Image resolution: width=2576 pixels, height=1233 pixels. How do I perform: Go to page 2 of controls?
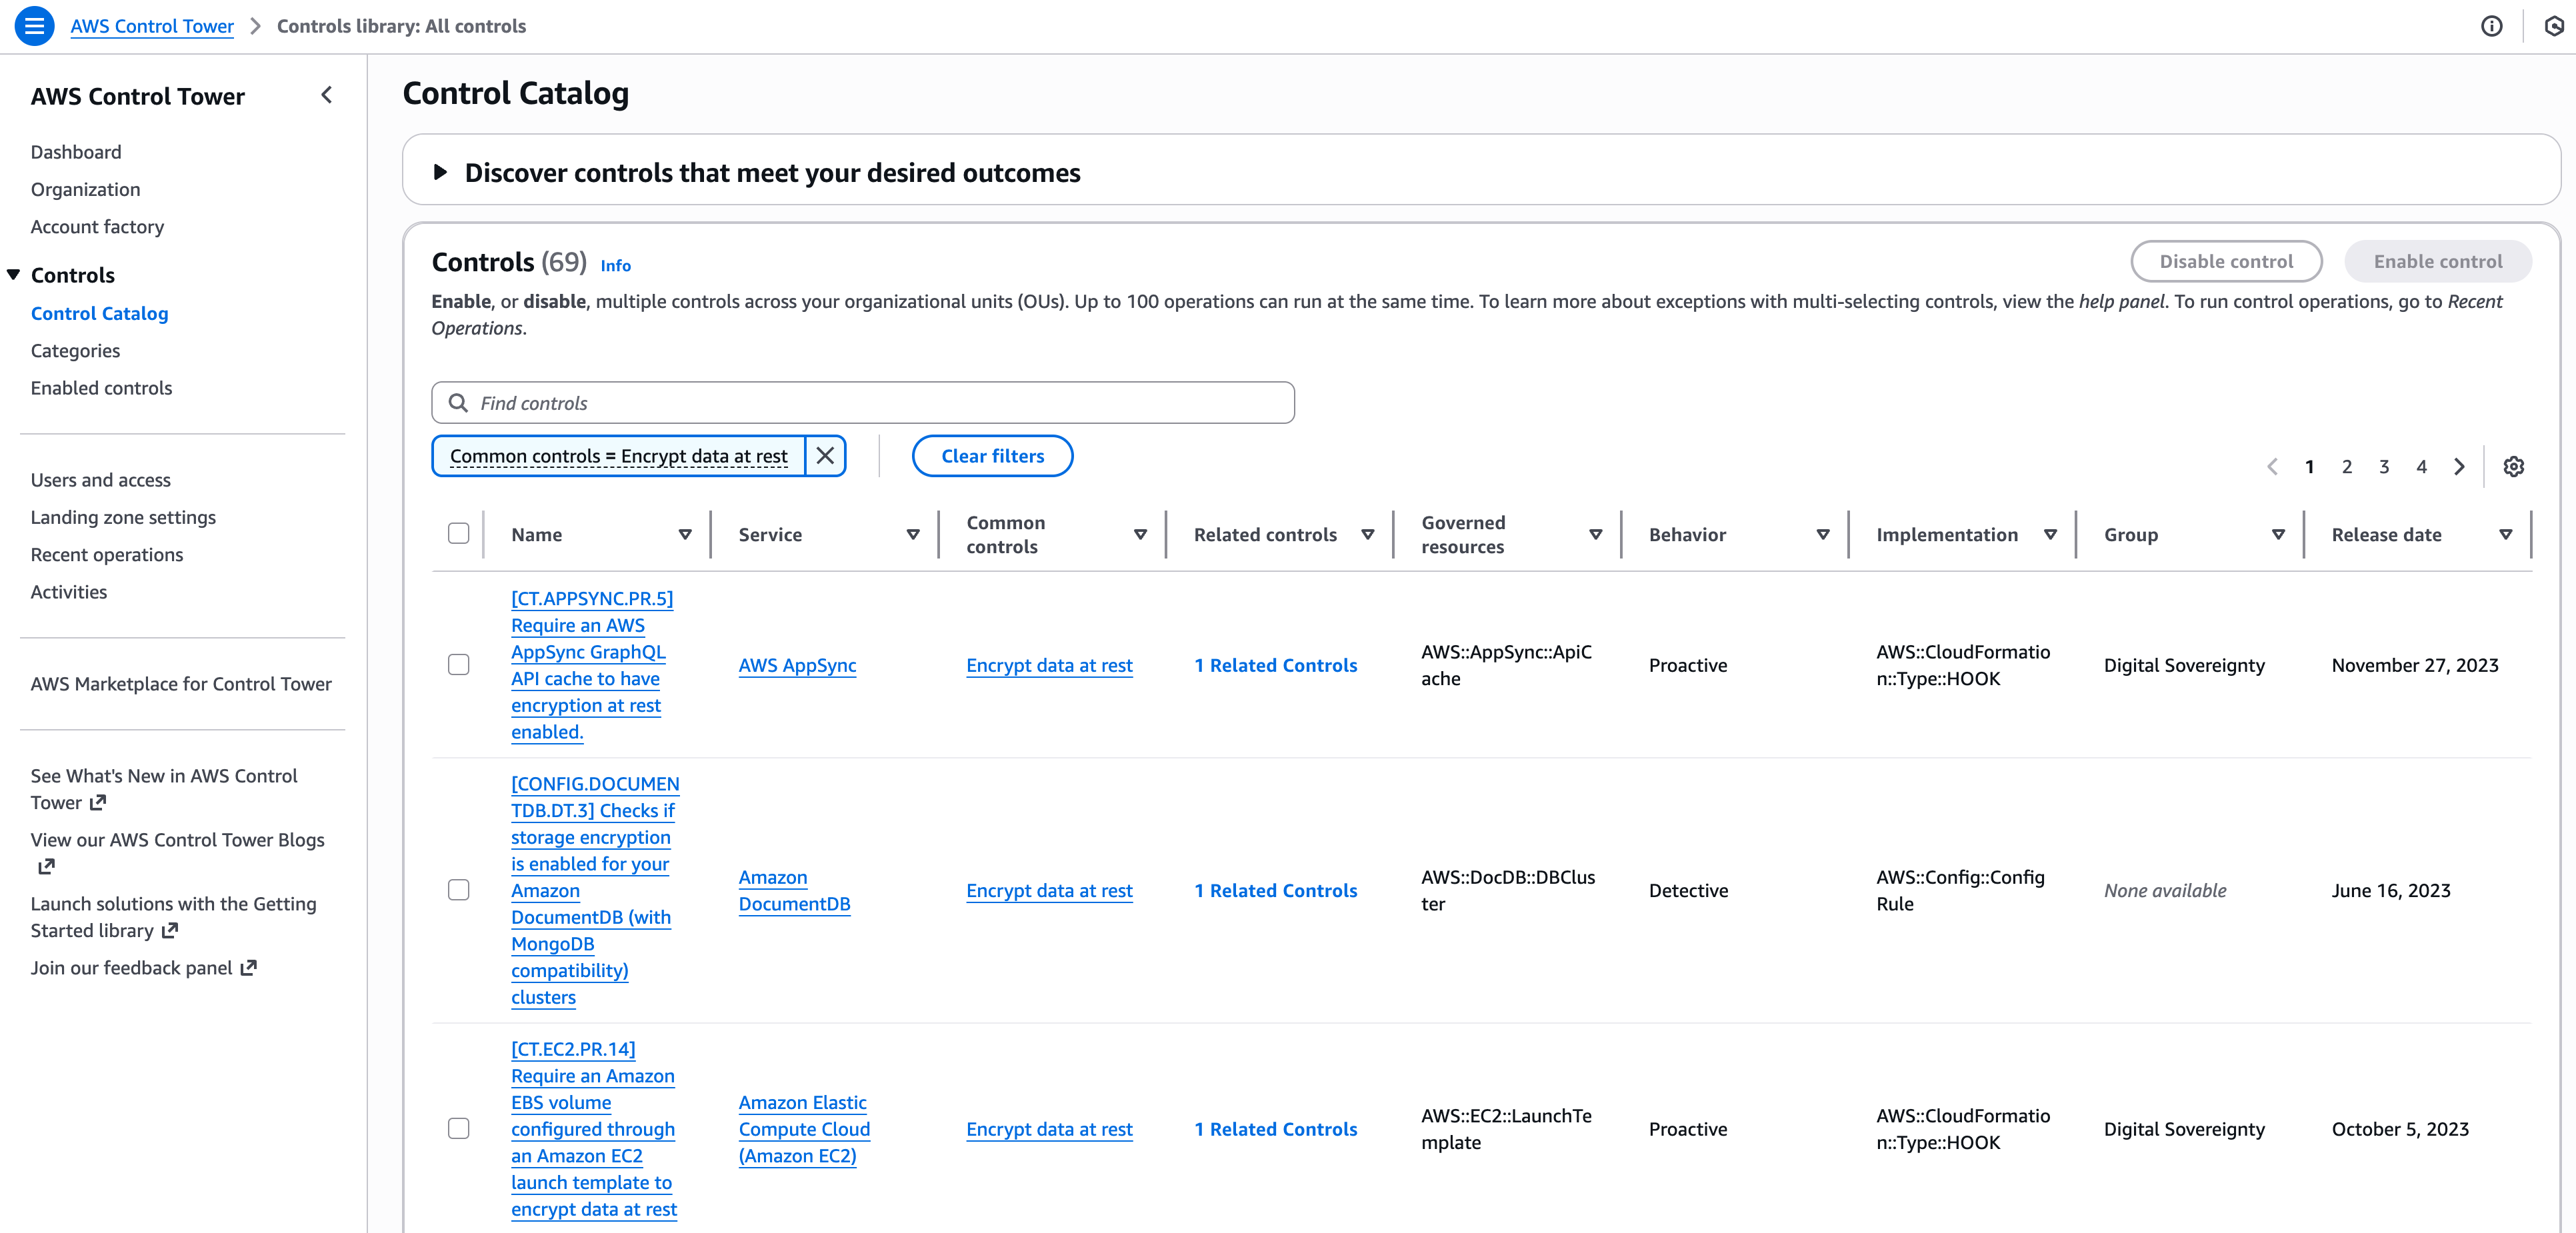2346,467
